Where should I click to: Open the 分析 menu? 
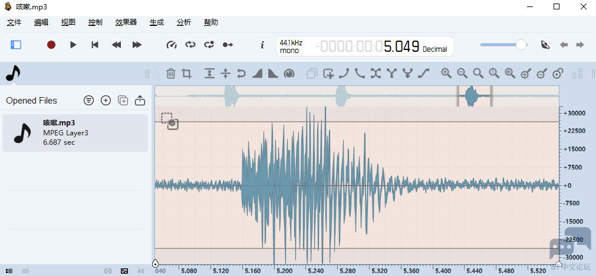[x=183, y=22]
